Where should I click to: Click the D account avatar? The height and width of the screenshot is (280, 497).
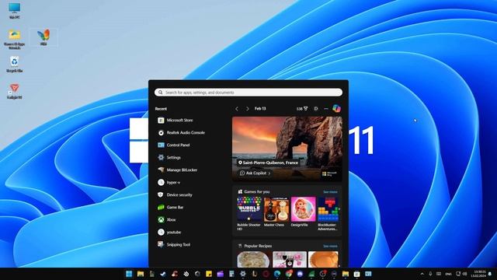coord(316,109)
